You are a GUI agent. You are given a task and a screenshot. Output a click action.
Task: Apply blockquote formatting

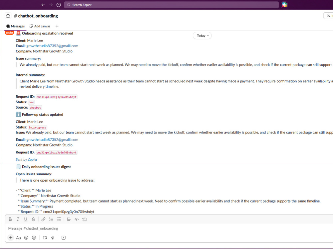coord(69,219)
